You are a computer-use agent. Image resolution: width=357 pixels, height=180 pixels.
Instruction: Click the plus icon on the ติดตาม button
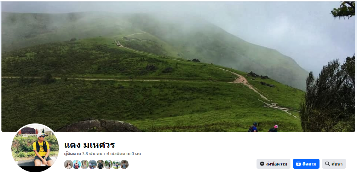coord(298,164)
